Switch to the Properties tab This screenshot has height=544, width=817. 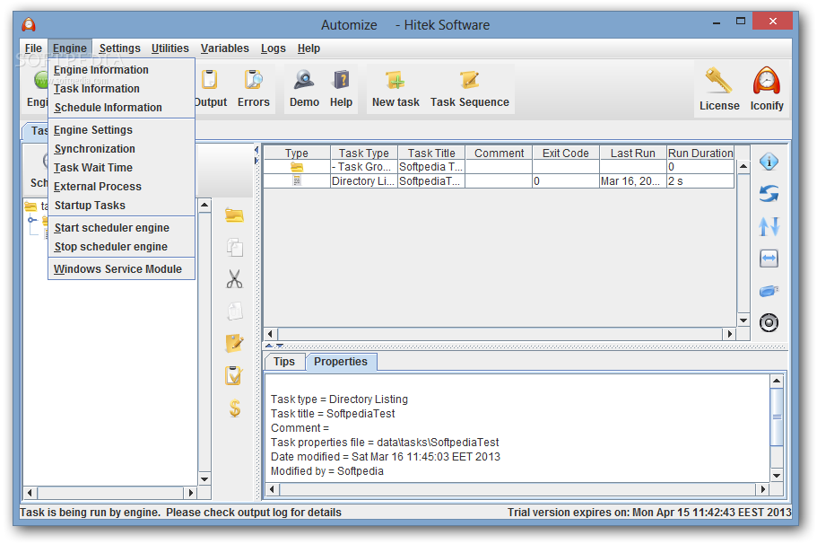341,362
